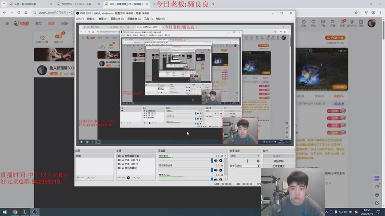Add a new source with plus icon
Image resolution: width=385 pixels, height=216 pixels.
click(119, 178)
